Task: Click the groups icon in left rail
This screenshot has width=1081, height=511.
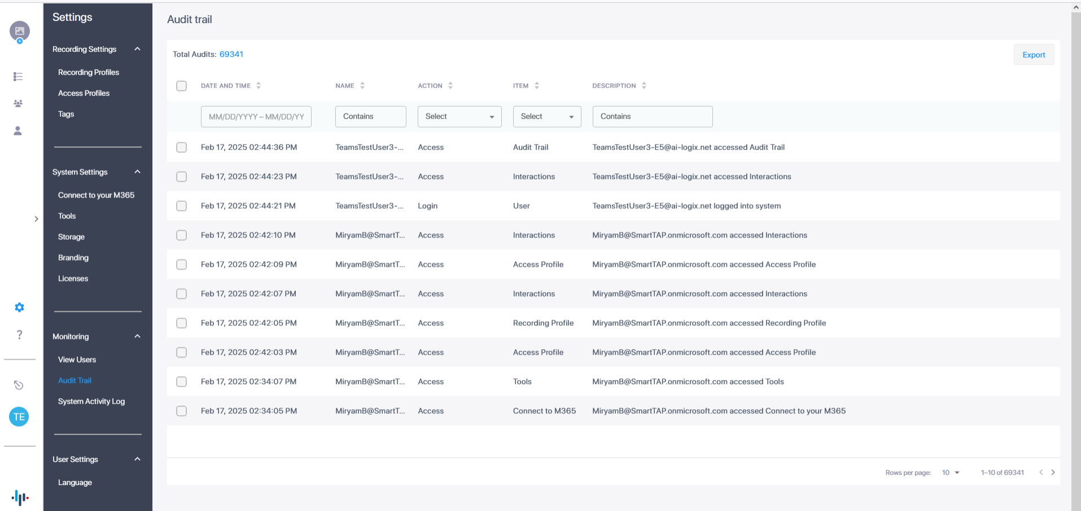Action: coord(18,103)
